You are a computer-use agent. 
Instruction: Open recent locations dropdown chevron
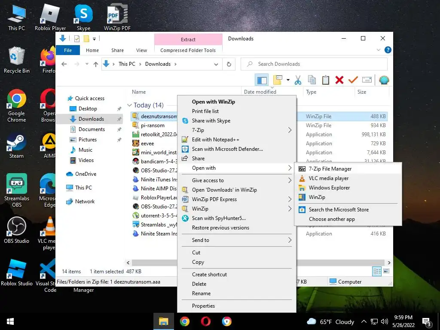[x=87, y=64]
